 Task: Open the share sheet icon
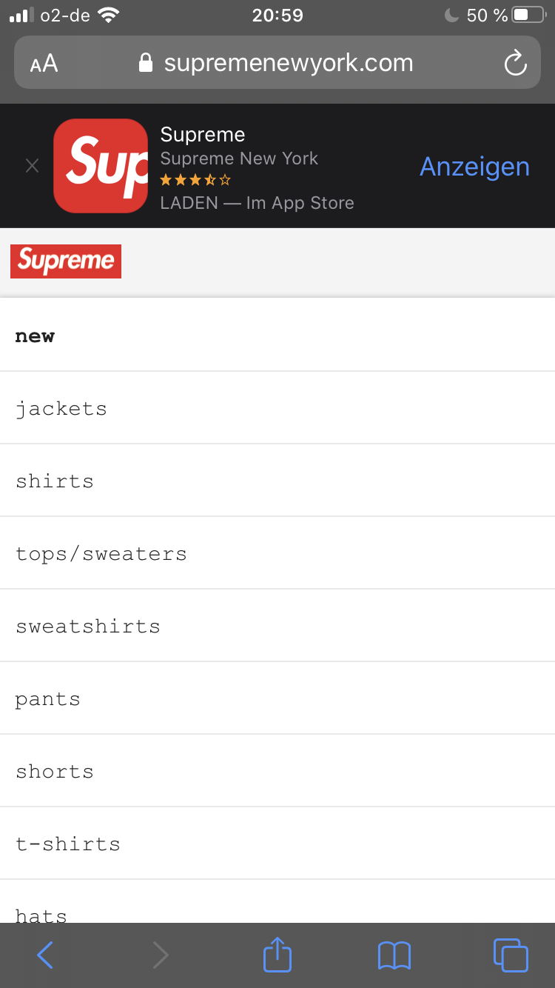click(x=277, y=954)
